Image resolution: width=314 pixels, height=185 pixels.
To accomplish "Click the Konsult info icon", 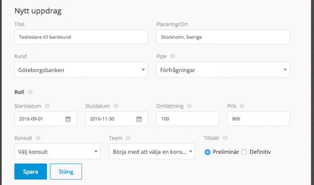I will click(37, 138).
